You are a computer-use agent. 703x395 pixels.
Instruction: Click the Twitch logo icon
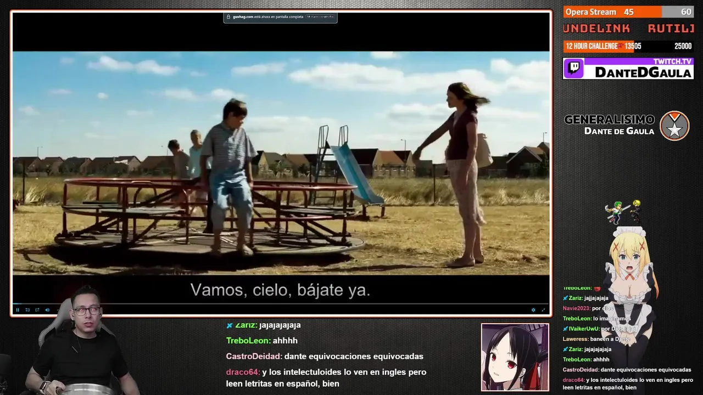(574, 69)
